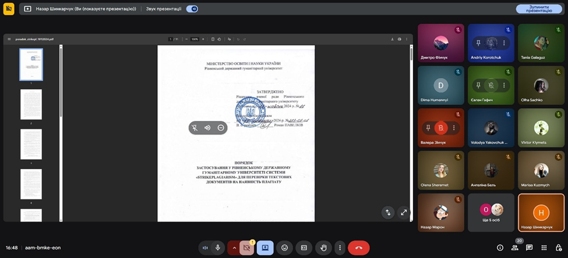Toggle the microphone button in call controls
This screenshot has width=568, height=258.
[x=218, y=248]
